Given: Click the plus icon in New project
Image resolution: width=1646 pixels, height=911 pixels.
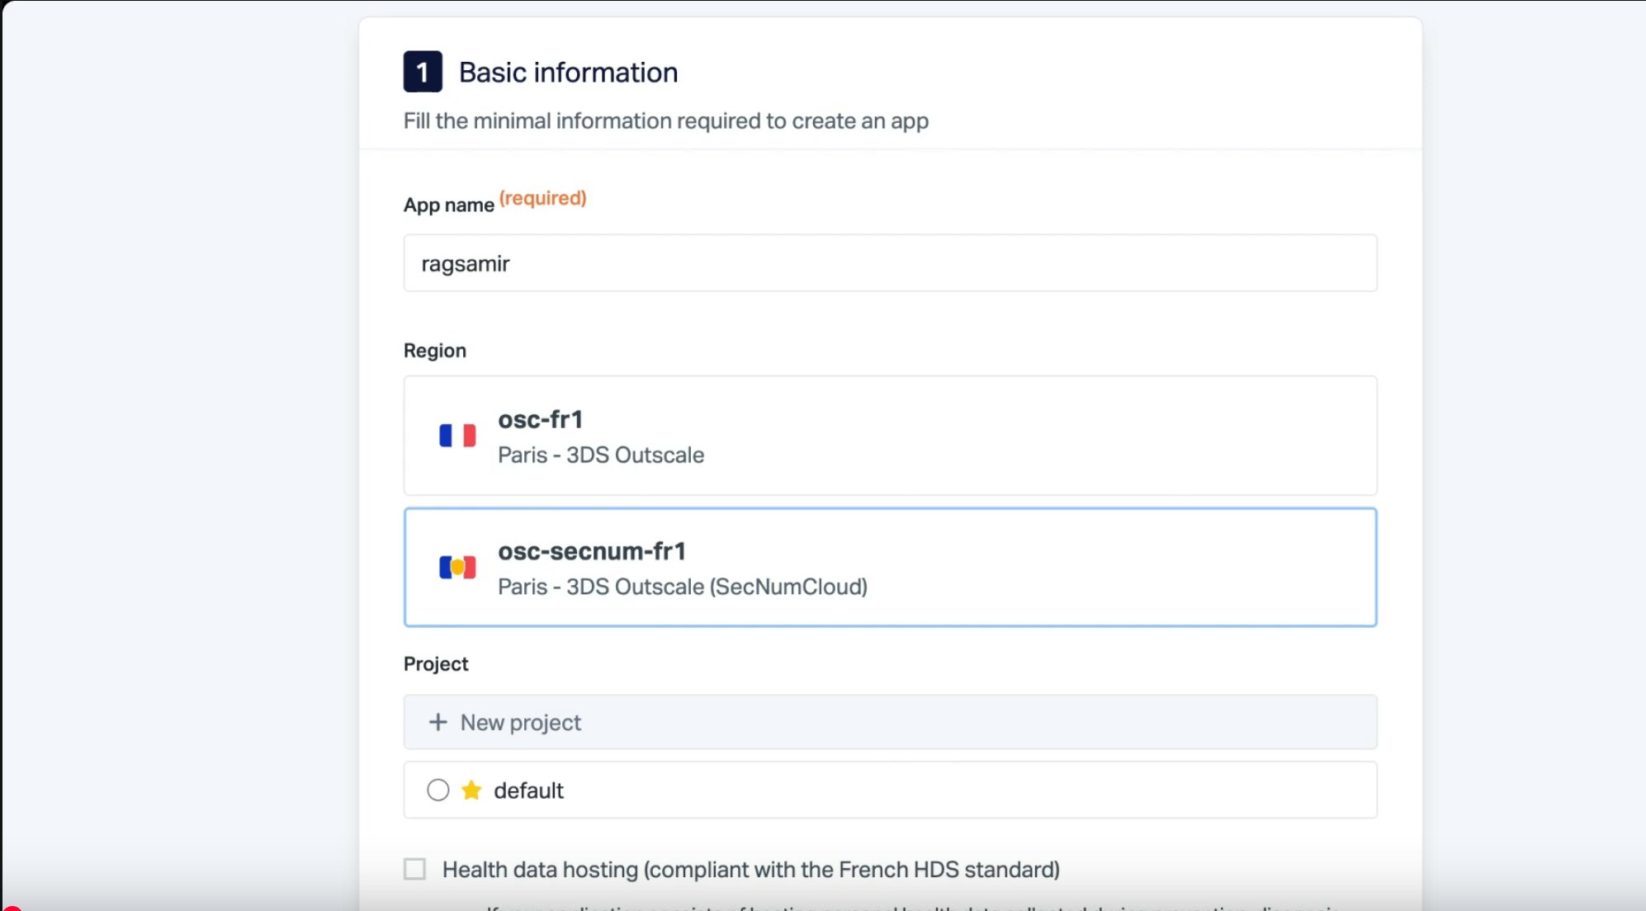Looking at the screenshot, I should click(436, 721).
